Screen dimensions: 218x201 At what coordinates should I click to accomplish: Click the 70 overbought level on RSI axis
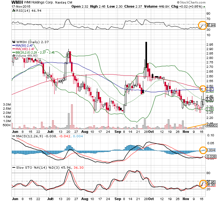tap(208, 19)
